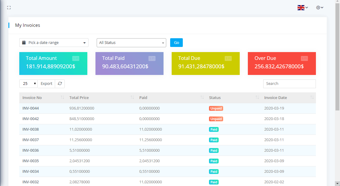Click the refresh table icon

click(x=60, y=84)
